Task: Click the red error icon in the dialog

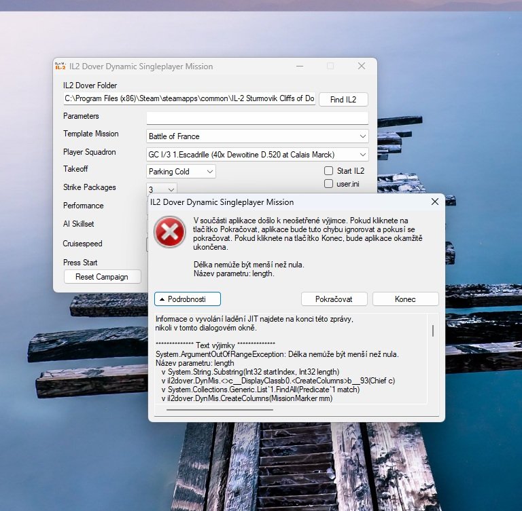Action: [x=170, y=231]
